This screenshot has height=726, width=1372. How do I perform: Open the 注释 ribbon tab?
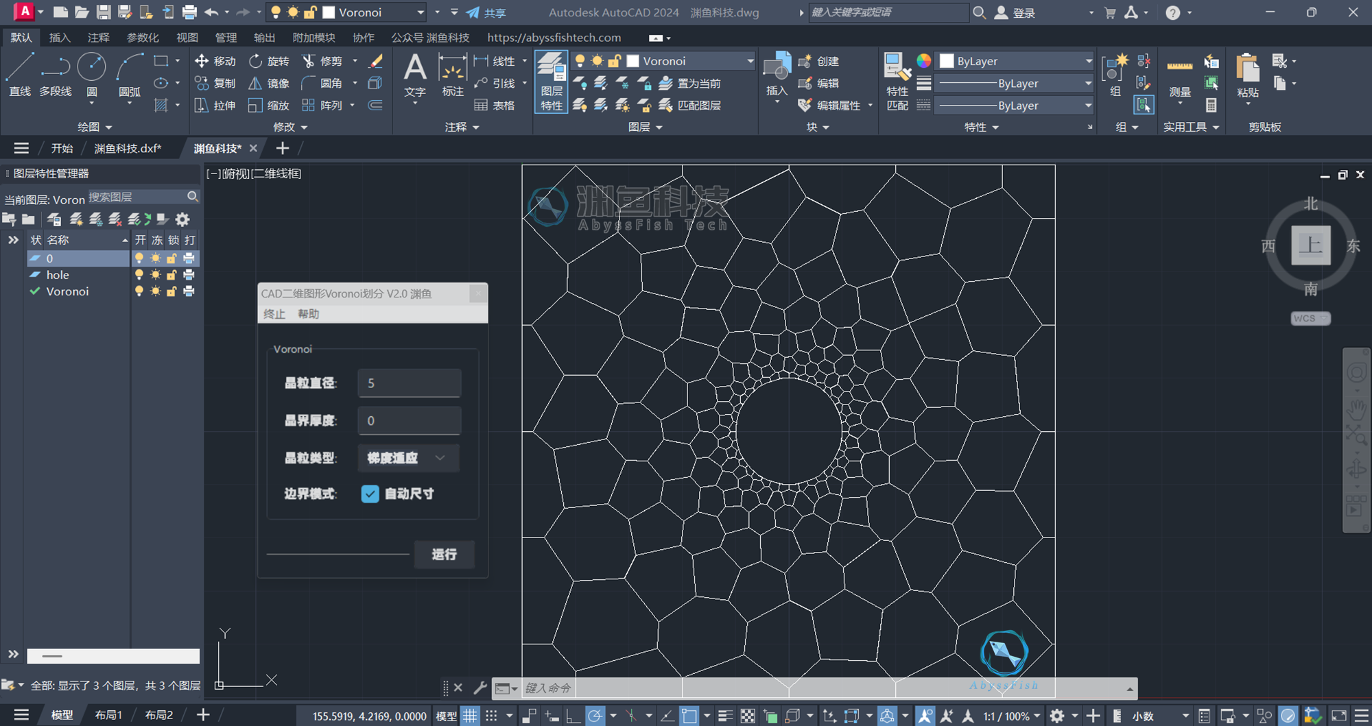click(x=98, y=37)
